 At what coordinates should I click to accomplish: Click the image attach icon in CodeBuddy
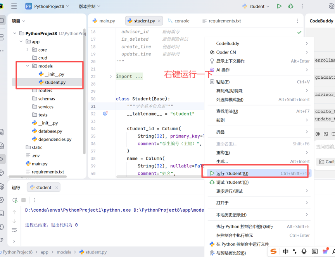326,134
